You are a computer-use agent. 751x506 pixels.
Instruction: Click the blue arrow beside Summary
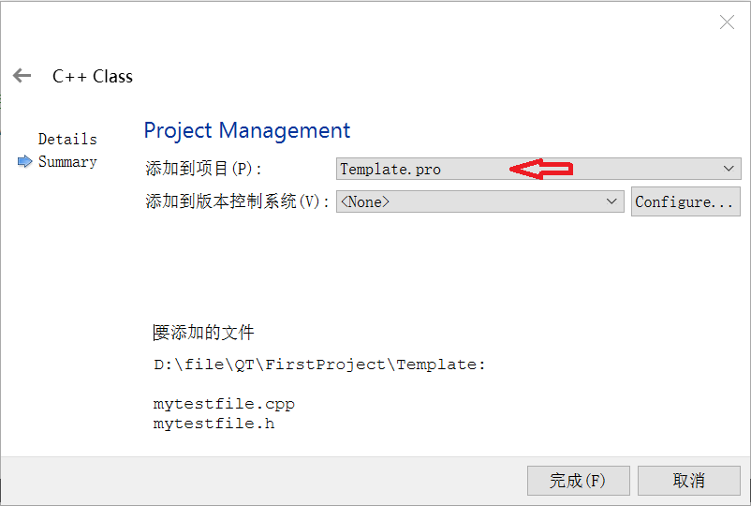pos(25,162)
